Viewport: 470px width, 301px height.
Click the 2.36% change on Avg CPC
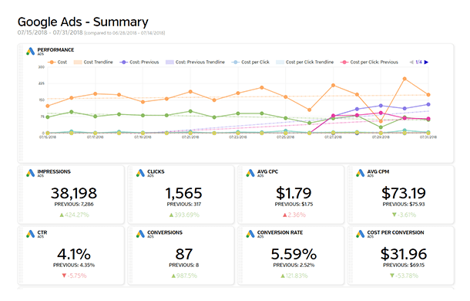pos(294,215)
